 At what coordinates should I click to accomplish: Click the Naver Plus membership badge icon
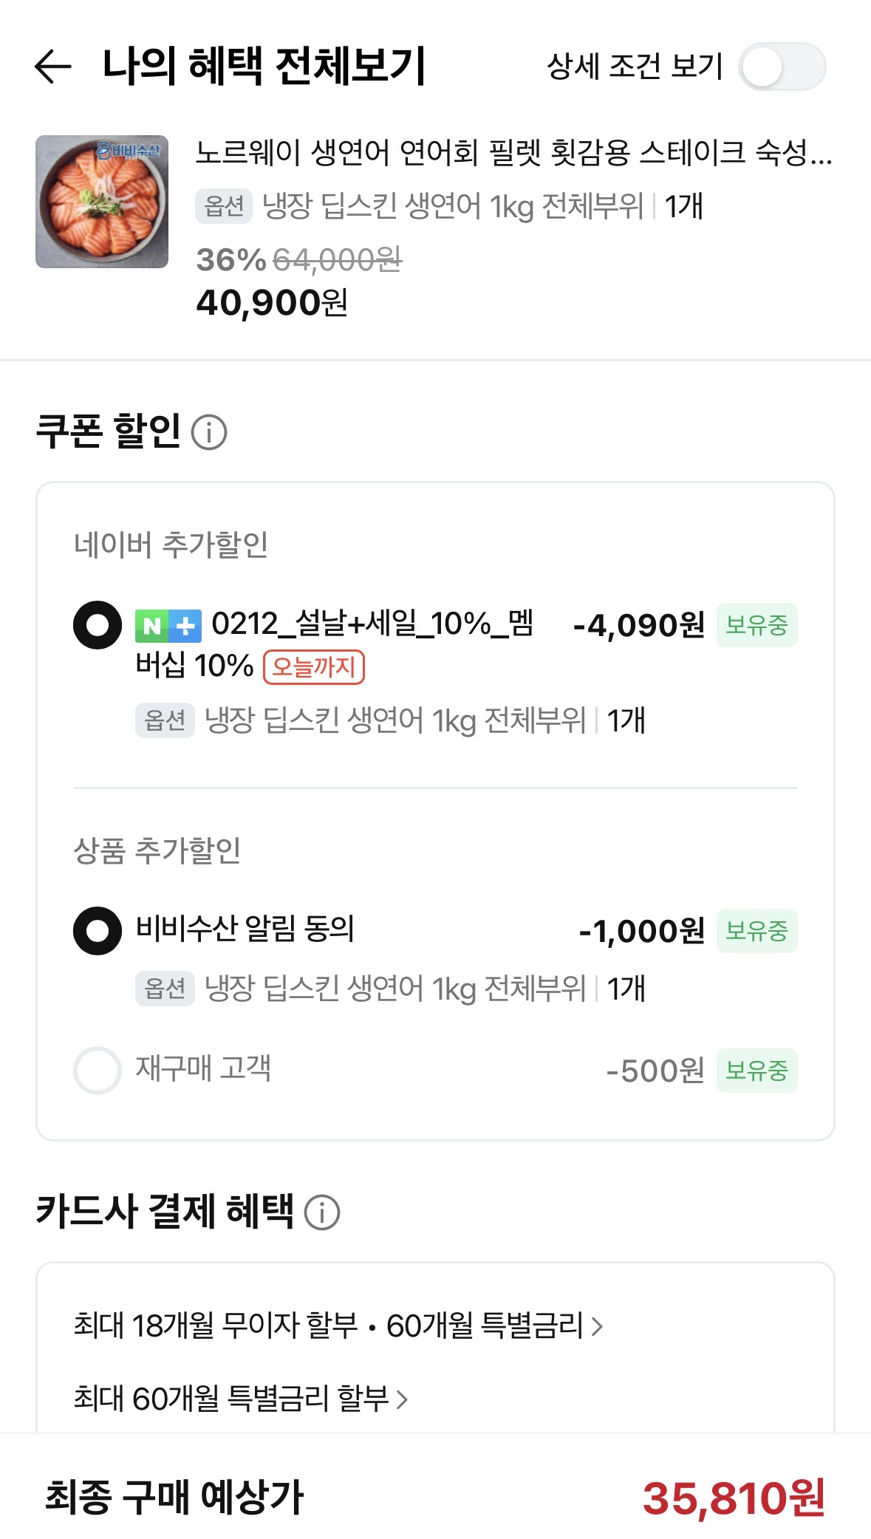point(168,626)
